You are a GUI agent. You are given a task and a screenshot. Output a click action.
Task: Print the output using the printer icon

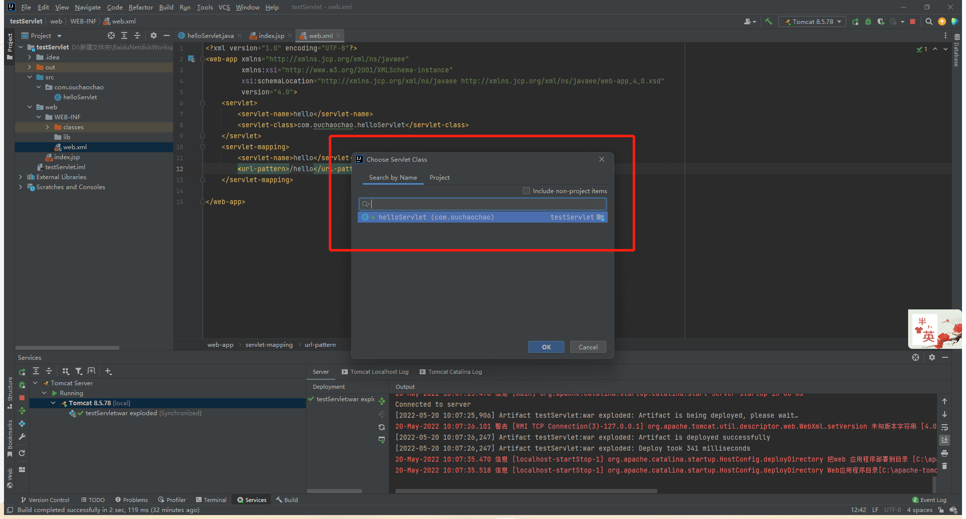pyautogui.click(x=945, y=453)
